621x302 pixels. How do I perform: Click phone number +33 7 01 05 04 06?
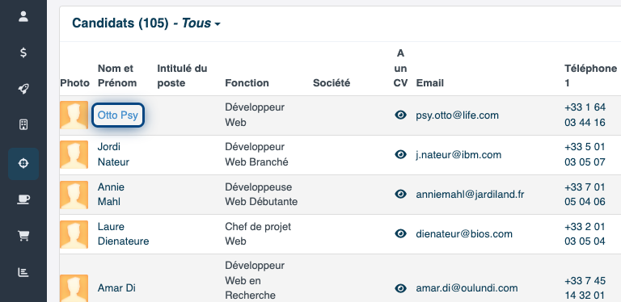click(585, 194)
